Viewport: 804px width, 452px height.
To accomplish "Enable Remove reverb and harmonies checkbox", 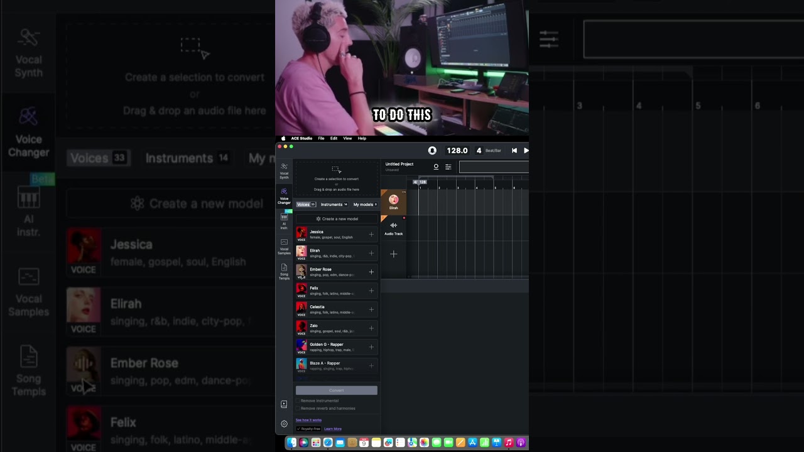I will [x=298, y=408].
